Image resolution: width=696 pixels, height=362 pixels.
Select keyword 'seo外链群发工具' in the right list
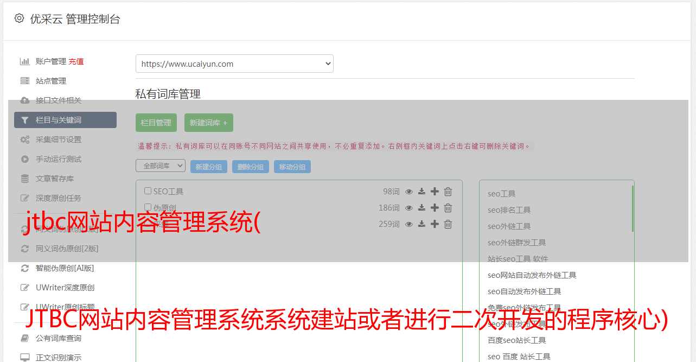pos(516,243)
